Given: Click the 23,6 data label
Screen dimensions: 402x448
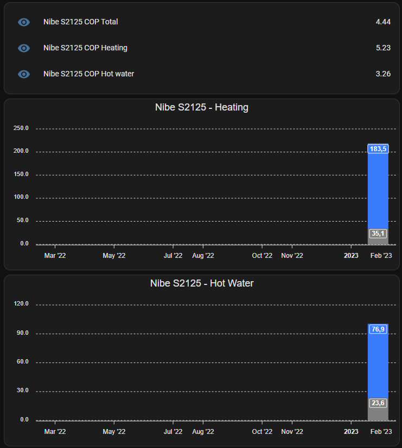Looking at the screenshot, I should (378, 403).
